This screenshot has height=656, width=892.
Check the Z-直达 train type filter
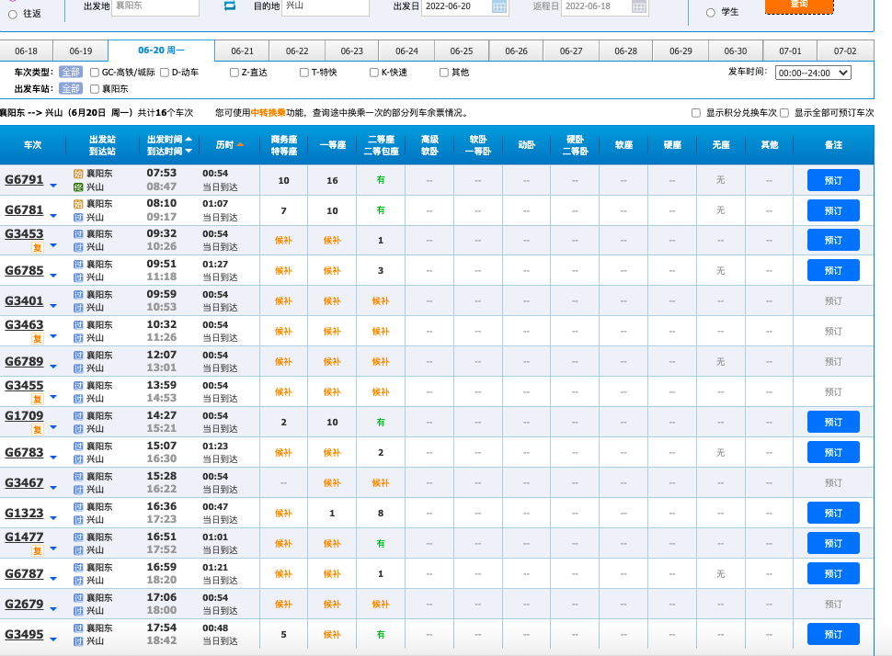click(x=234, y=73)
